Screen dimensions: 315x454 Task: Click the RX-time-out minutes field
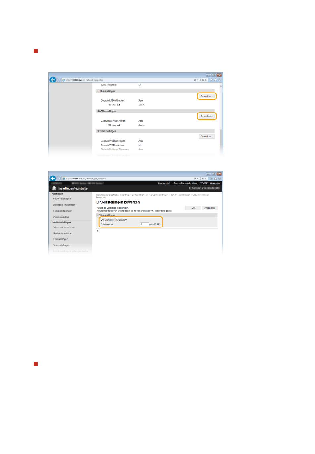[144, 224]
